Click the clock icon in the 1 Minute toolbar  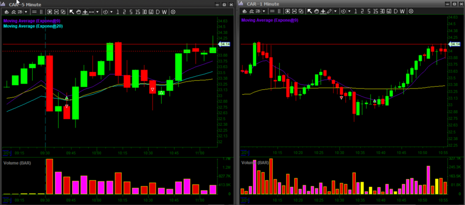click(343, 12)
